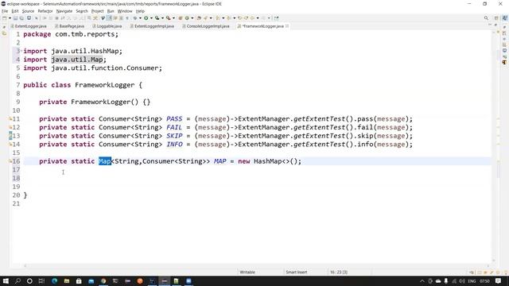Click the External Tools run icon
This screenshot has width=509, height=286.
click(x=168, y=18)
